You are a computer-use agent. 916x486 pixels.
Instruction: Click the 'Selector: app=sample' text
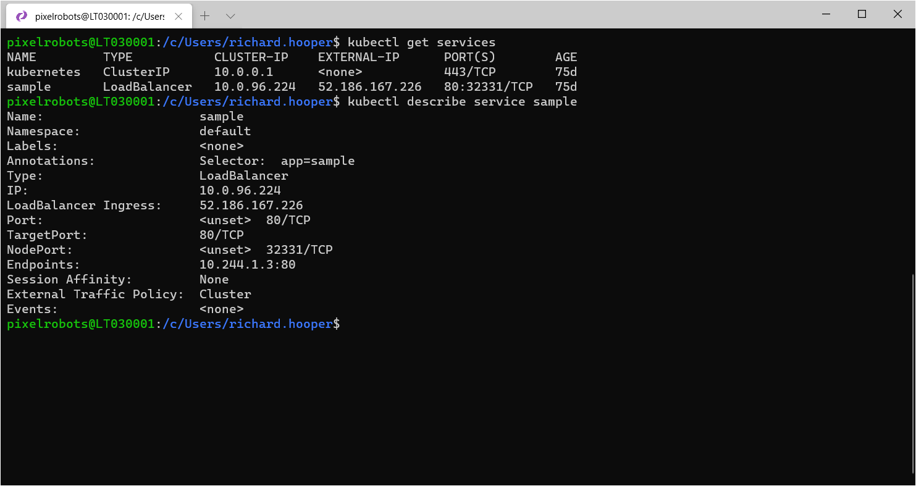(x=277, y=161)
